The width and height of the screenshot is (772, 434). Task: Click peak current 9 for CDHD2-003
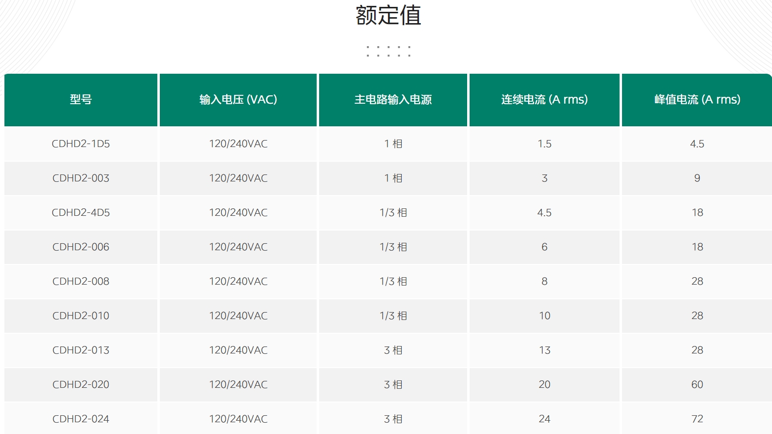(x=697, y=178)
